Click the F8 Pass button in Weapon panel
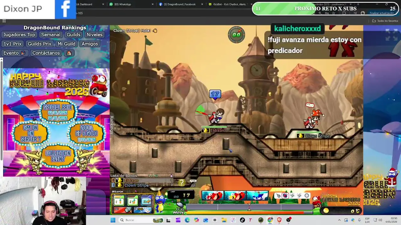The image size is (401, 225). click(x=143, y=210)
